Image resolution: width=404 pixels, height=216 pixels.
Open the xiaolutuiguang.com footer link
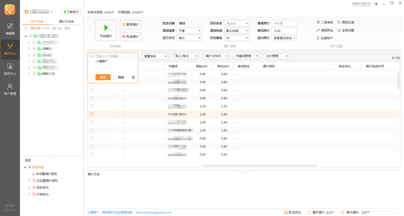point(154,212)
